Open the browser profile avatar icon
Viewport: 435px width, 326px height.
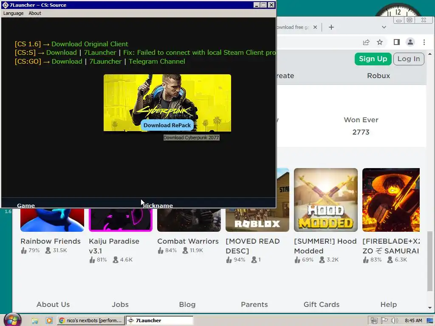point(410,42)
